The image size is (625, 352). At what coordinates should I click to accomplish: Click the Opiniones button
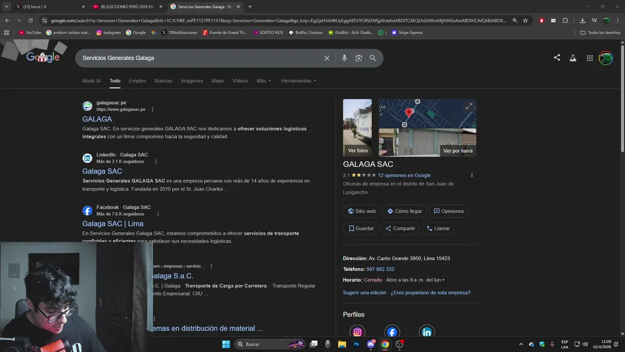(448, 211)
